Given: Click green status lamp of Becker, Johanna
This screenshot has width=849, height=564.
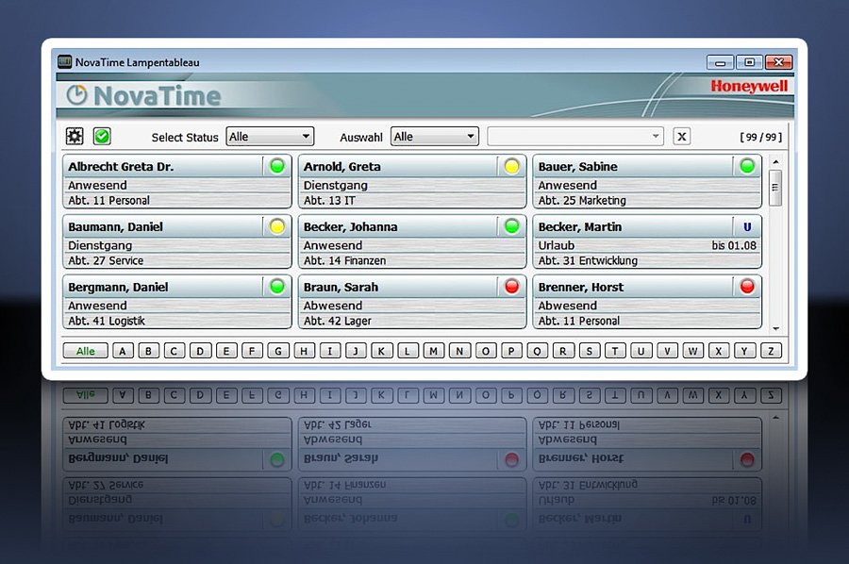Looking at the screenshot, I should click(511, 226).
